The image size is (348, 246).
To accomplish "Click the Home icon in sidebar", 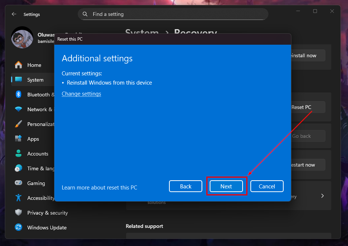I will pyautogui.click(x=18, y=65).
